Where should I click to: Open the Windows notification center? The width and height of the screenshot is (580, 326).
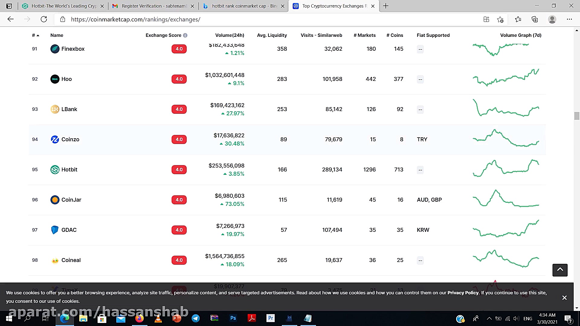coord(568,319)
